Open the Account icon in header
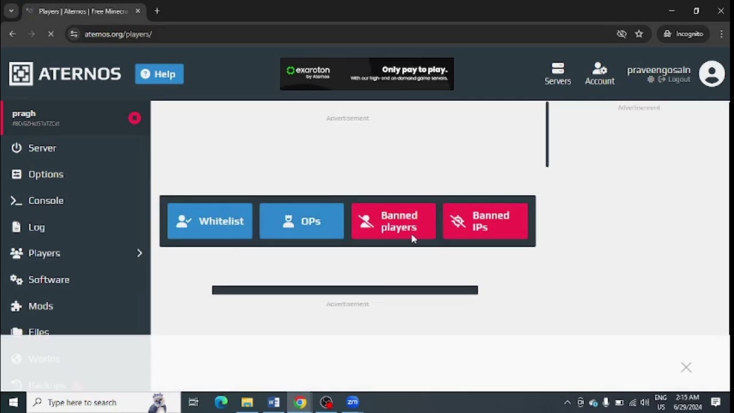Image resolution: width=734 pixels, height=413 pixels. pyautogui.click(x=599, y=74)
